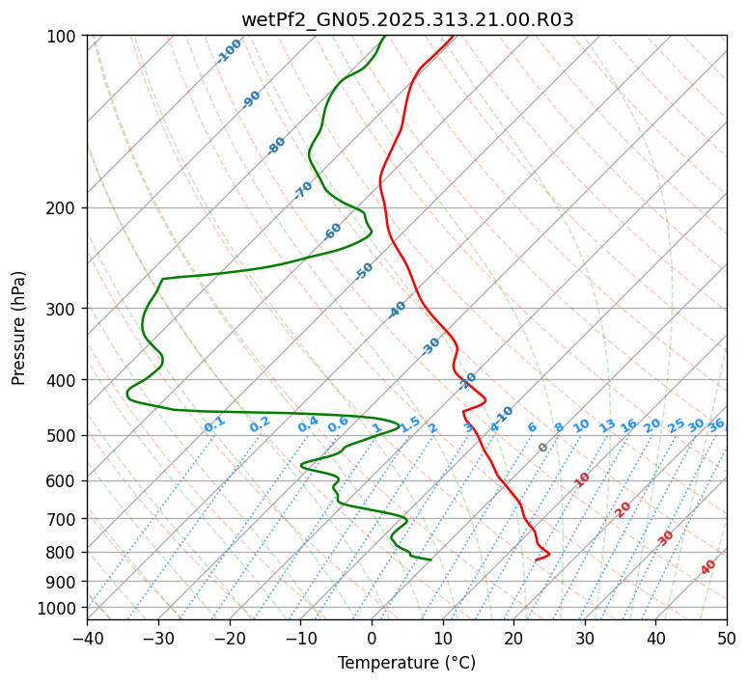Select the blue -50 isotherm label
748x683 pixels.
(x=364, y=271)
